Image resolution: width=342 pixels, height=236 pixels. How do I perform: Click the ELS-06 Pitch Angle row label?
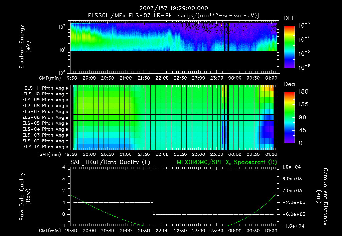pyautogui.click(x=45, y=117)
